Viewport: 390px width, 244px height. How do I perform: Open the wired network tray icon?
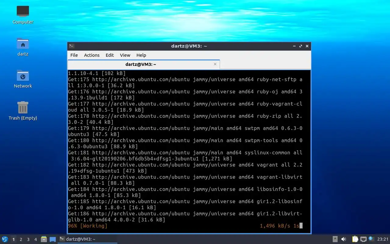(x=363, y=239)
